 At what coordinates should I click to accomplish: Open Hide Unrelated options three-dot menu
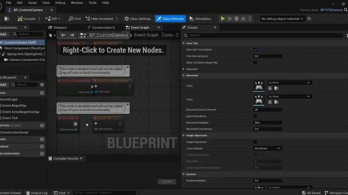pyautogui.click(x=117, y=19)
